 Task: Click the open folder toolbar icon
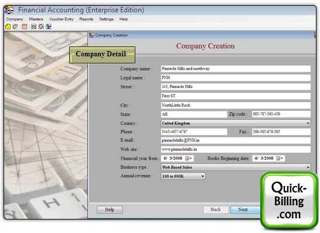[x=15, y=26]
